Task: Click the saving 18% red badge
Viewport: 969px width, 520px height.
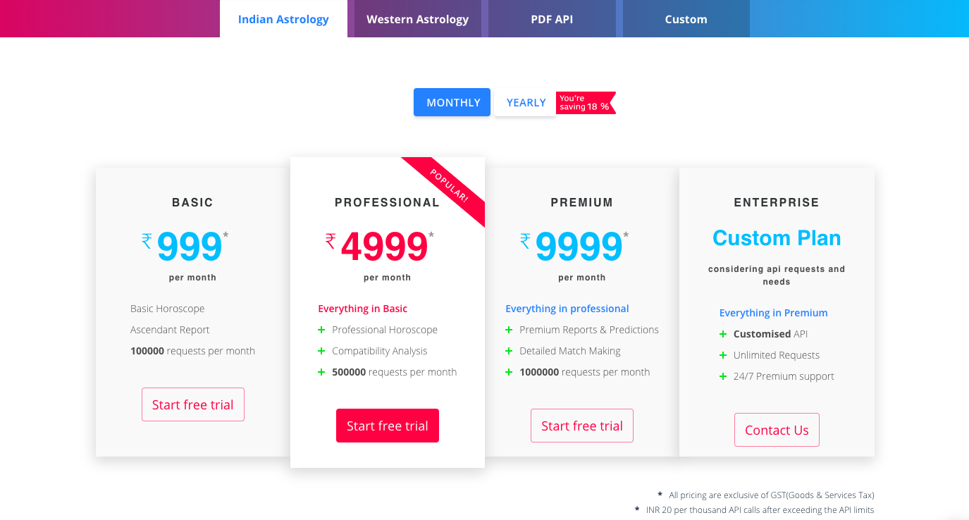Action: 586,103
